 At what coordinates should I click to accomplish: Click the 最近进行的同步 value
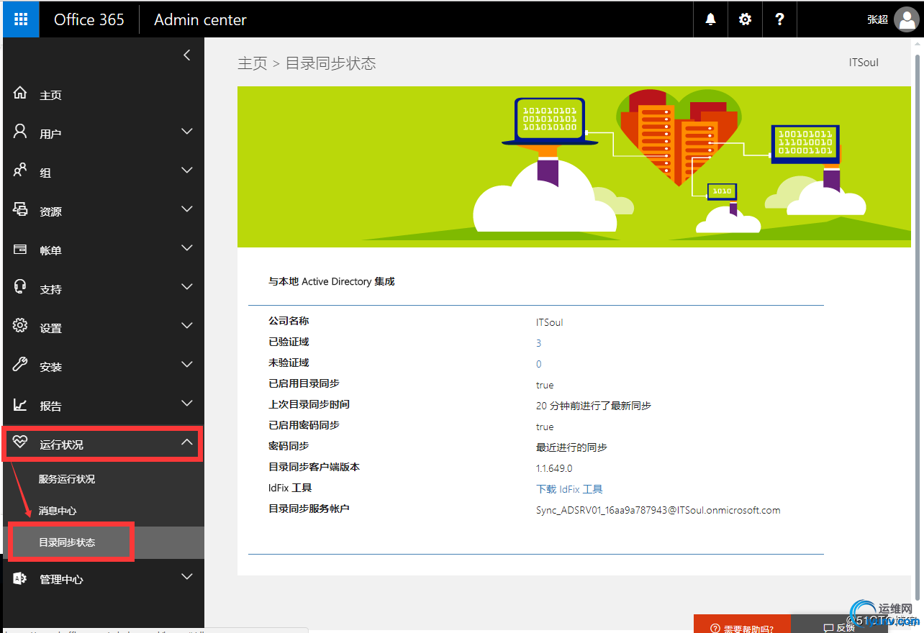[571, 447]
